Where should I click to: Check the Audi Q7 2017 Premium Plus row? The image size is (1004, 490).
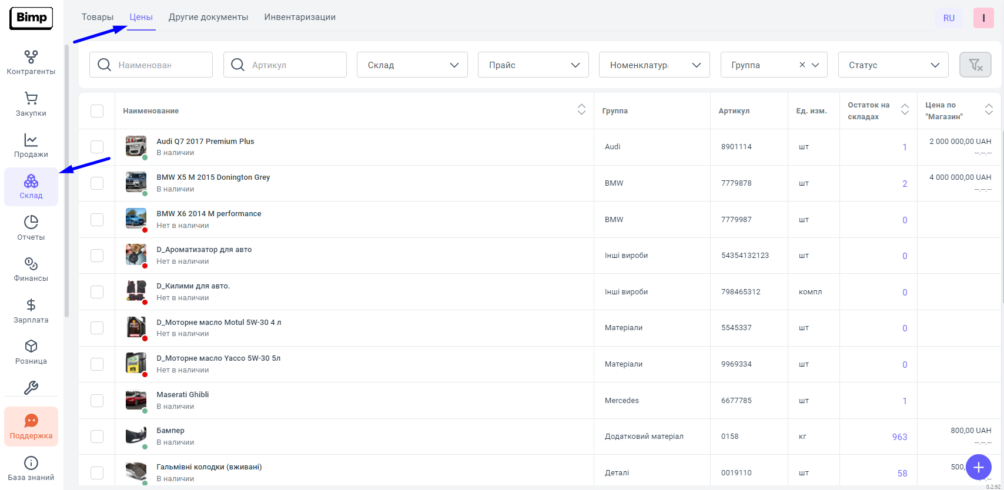[97, 147]
